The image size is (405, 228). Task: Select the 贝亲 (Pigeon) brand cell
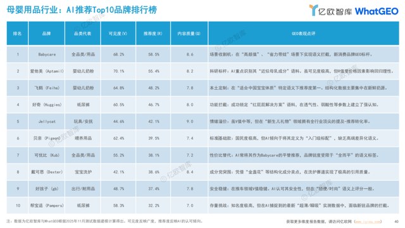47,138
